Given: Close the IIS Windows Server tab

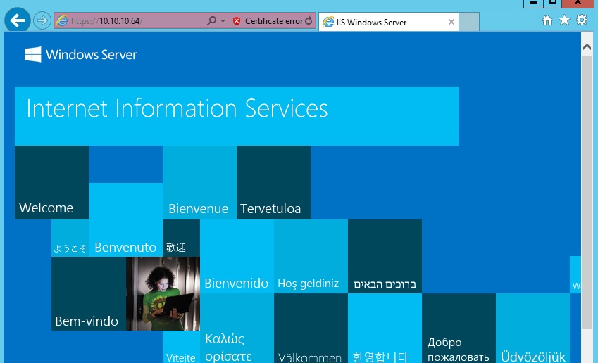Looking at the screenshot, I should tap(451, 22).
